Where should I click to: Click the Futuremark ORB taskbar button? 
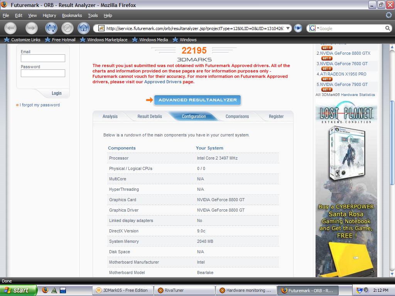[x=307, y=290]
